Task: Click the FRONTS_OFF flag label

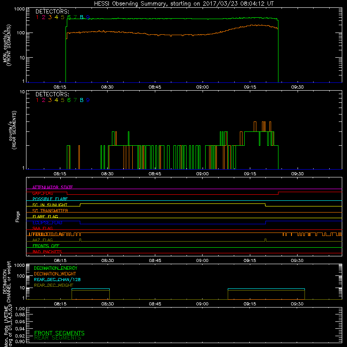Action: (46, 246)
